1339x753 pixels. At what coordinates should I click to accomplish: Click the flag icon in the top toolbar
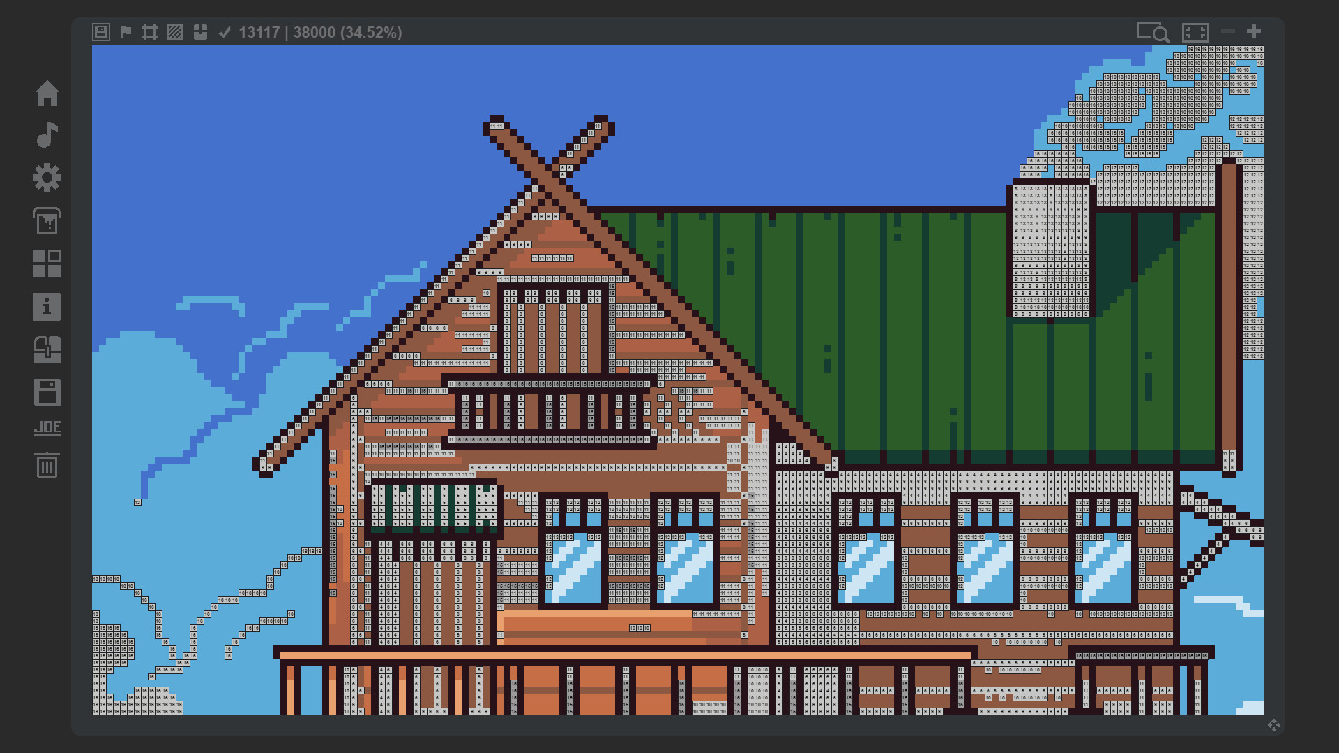(x=126, y=31)
